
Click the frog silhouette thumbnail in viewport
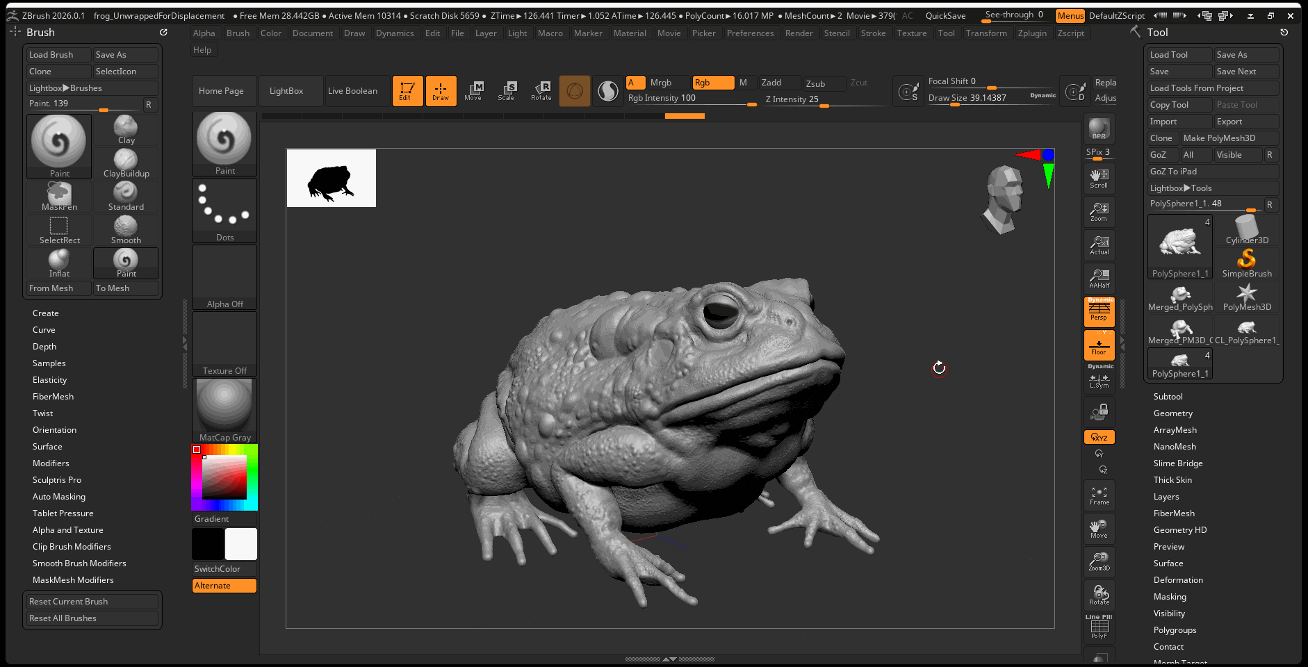coord(332,179)
